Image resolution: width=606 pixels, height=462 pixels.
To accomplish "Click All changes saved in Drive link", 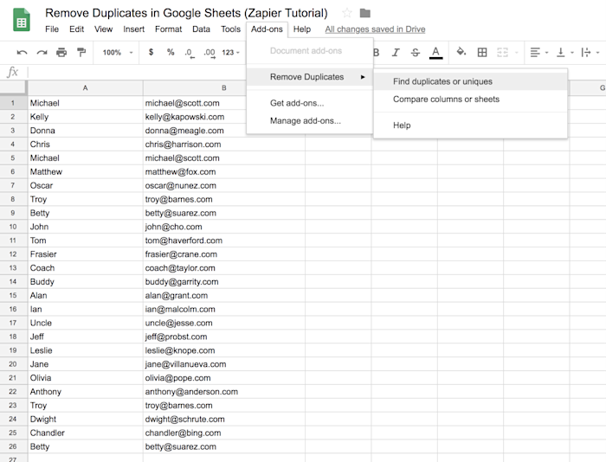I will (375, 29).
